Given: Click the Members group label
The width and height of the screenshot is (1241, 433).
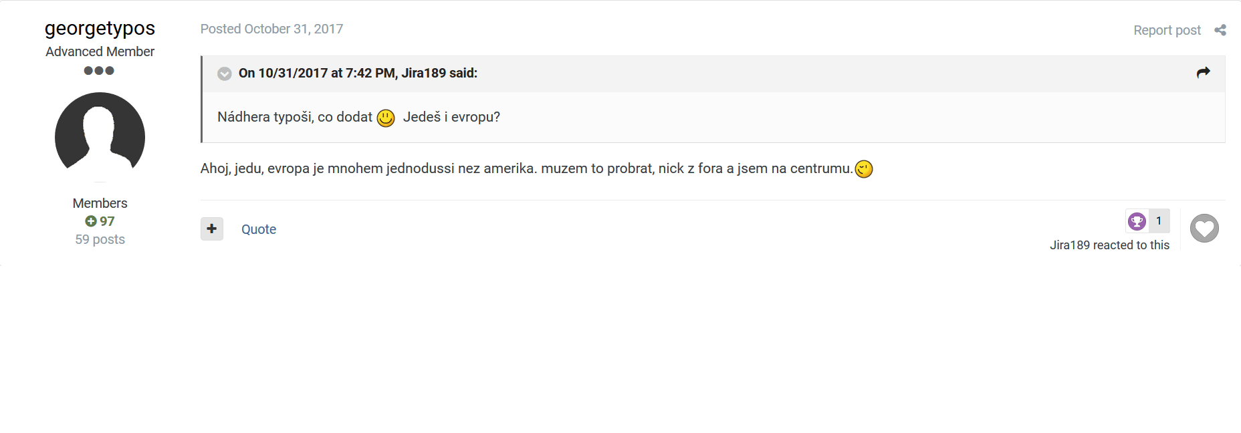Looking at the screenshot, I should [100, 203].
